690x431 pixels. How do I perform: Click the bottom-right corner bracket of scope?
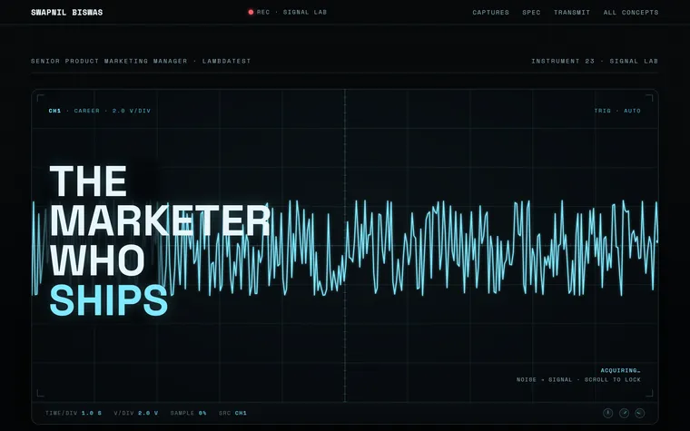(649, 393)
